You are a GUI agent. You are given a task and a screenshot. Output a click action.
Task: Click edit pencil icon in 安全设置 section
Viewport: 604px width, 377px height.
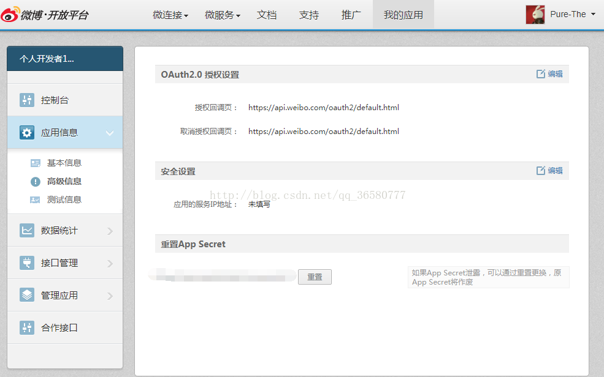pyautogui.click(x=541, y=170)
